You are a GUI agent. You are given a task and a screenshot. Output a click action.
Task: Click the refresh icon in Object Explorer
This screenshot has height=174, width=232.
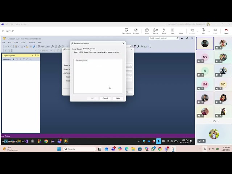coord(27,59)
